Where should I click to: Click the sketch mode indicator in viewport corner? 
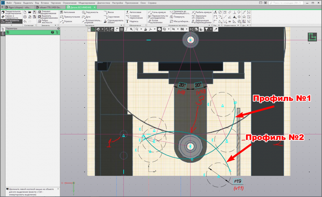click(x=312, y=37)
